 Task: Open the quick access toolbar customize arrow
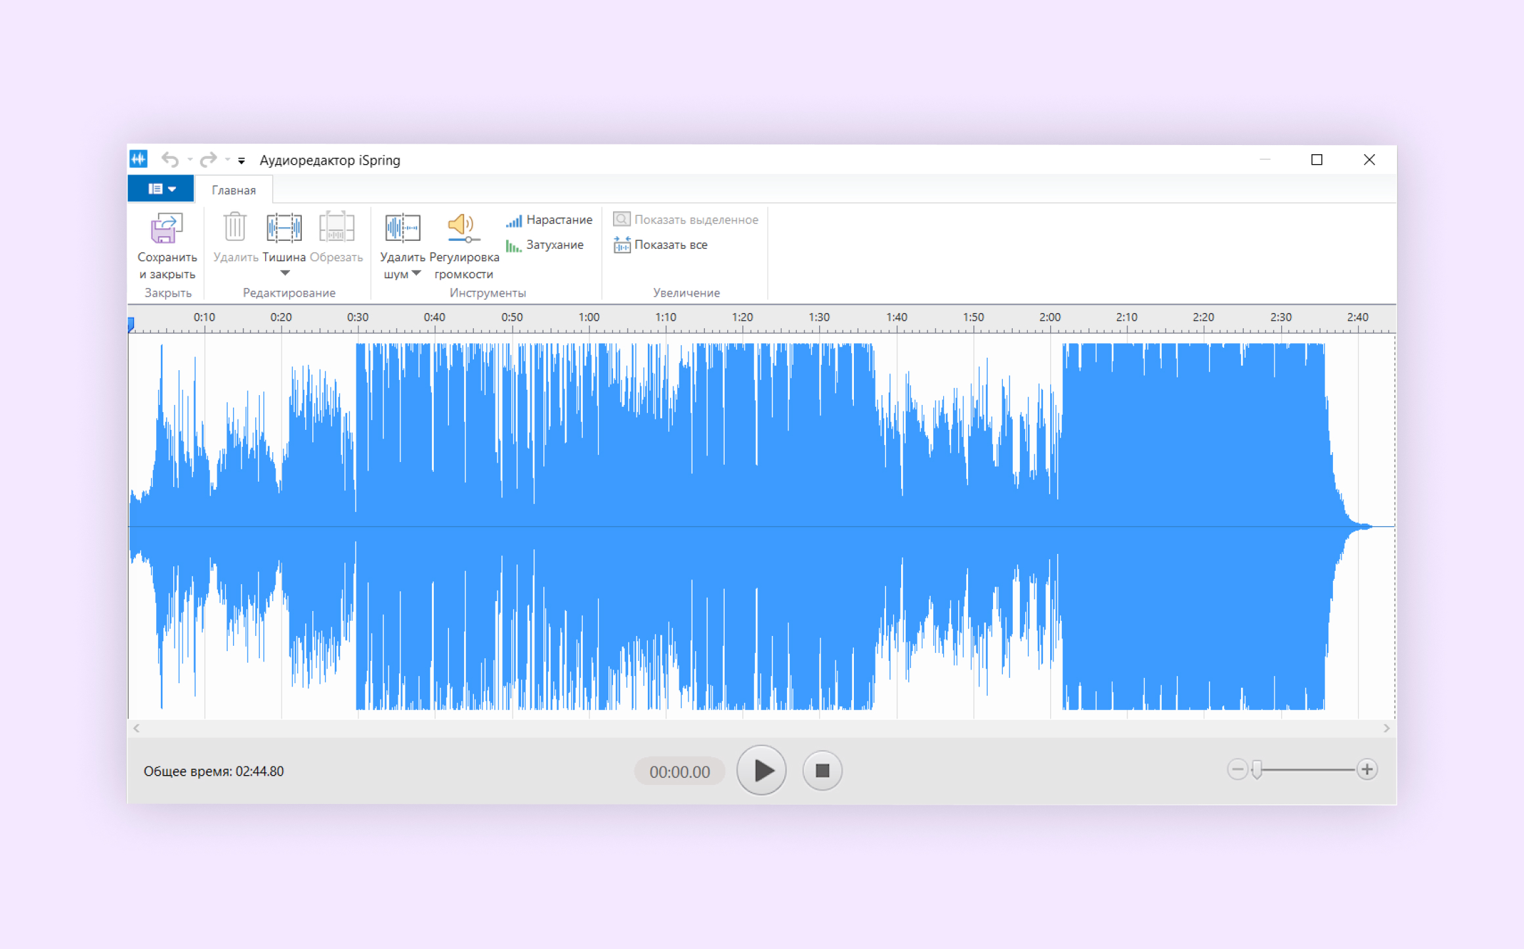[242, 160]
